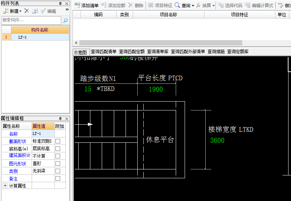Select row number 1 header in component list

pyautogui.click(x=6, y=37)
